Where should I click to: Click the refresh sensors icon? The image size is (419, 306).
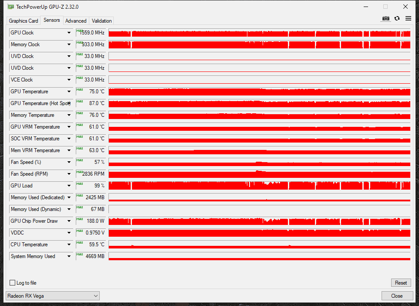click(397, 18)
